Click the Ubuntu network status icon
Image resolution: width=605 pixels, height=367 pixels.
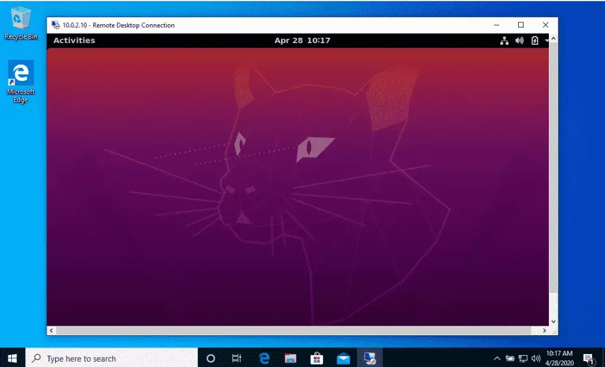[x=504, y=41]
